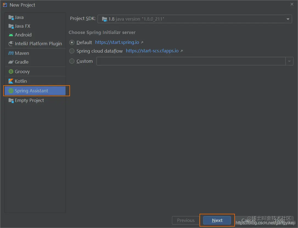Choose IntelliJ Platform Plugin project type
298x228 pixels.
pos(35,44)
